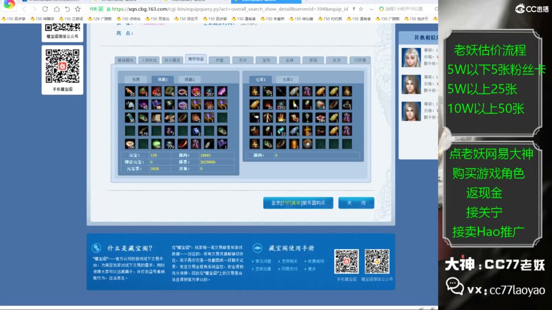The height and width of the screenshot is (310, 552).
Task: Click the bookmark star icon in toolbar
Action: click(78, 9)
